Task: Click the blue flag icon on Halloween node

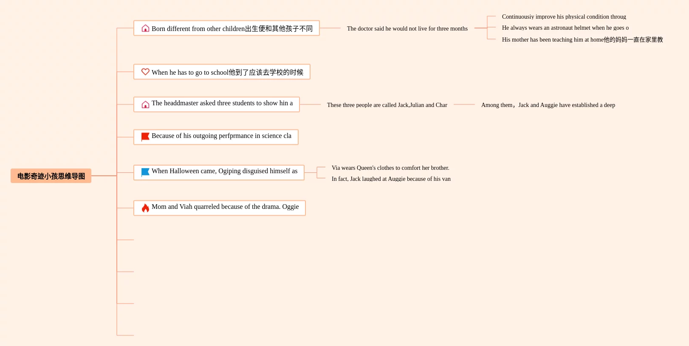Action: 145,172
